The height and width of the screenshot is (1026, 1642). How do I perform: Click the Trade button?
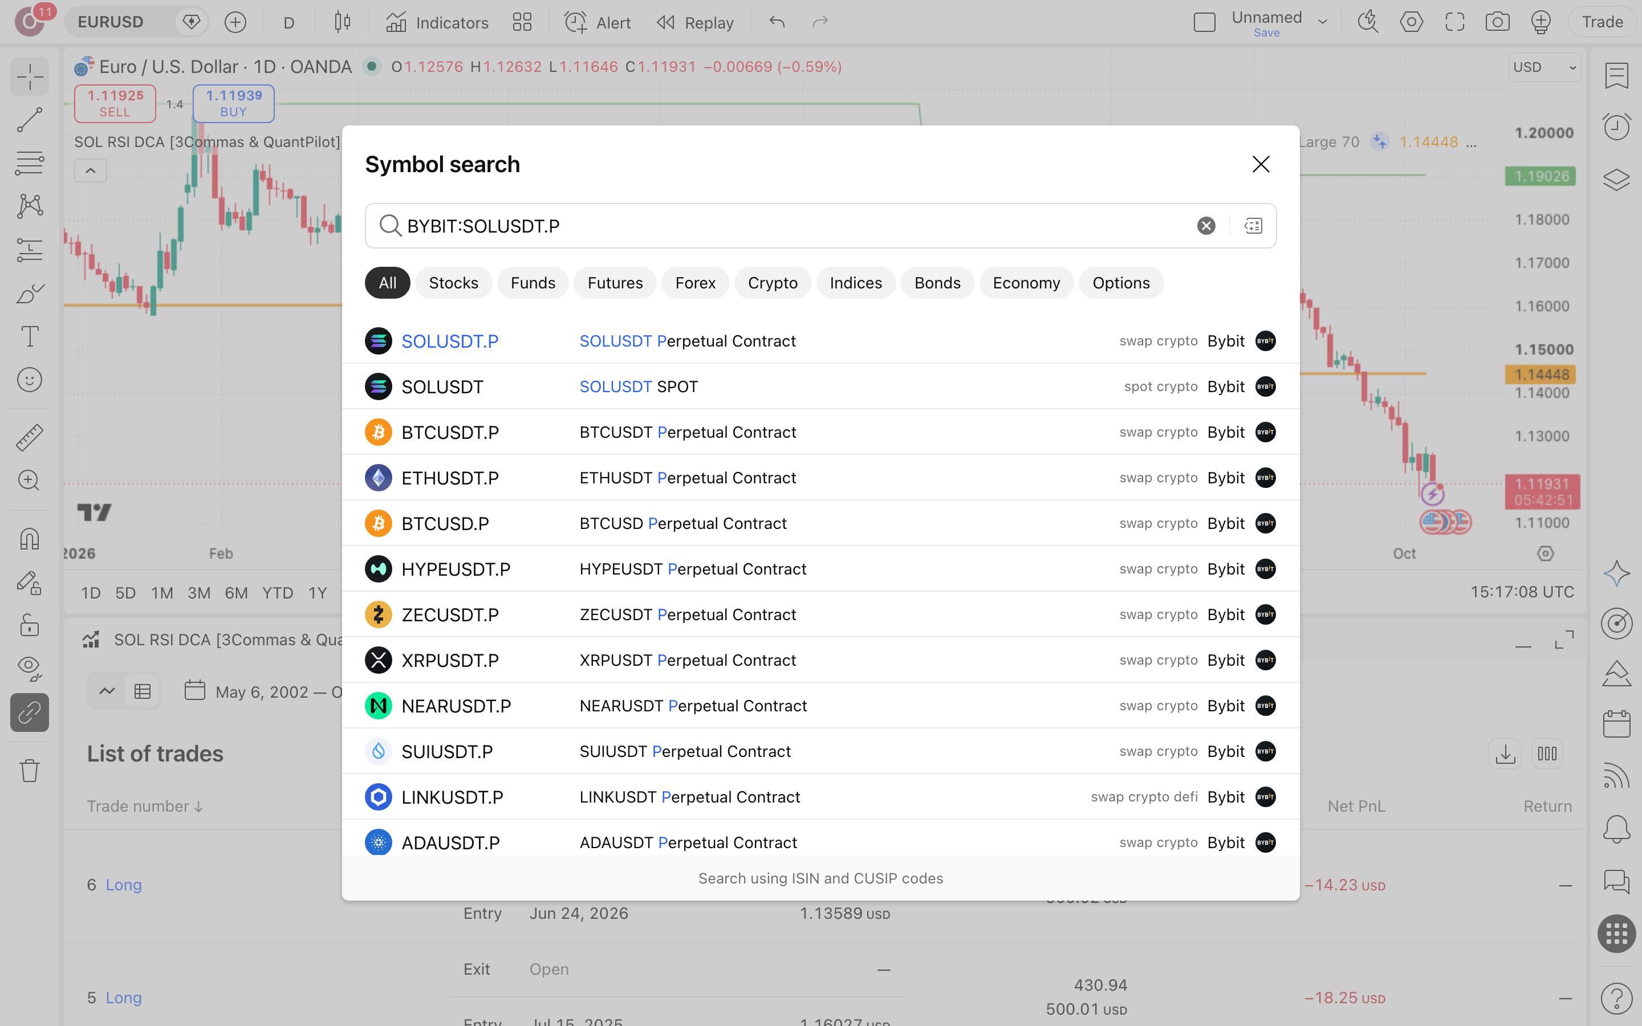tap(1603, 22)
